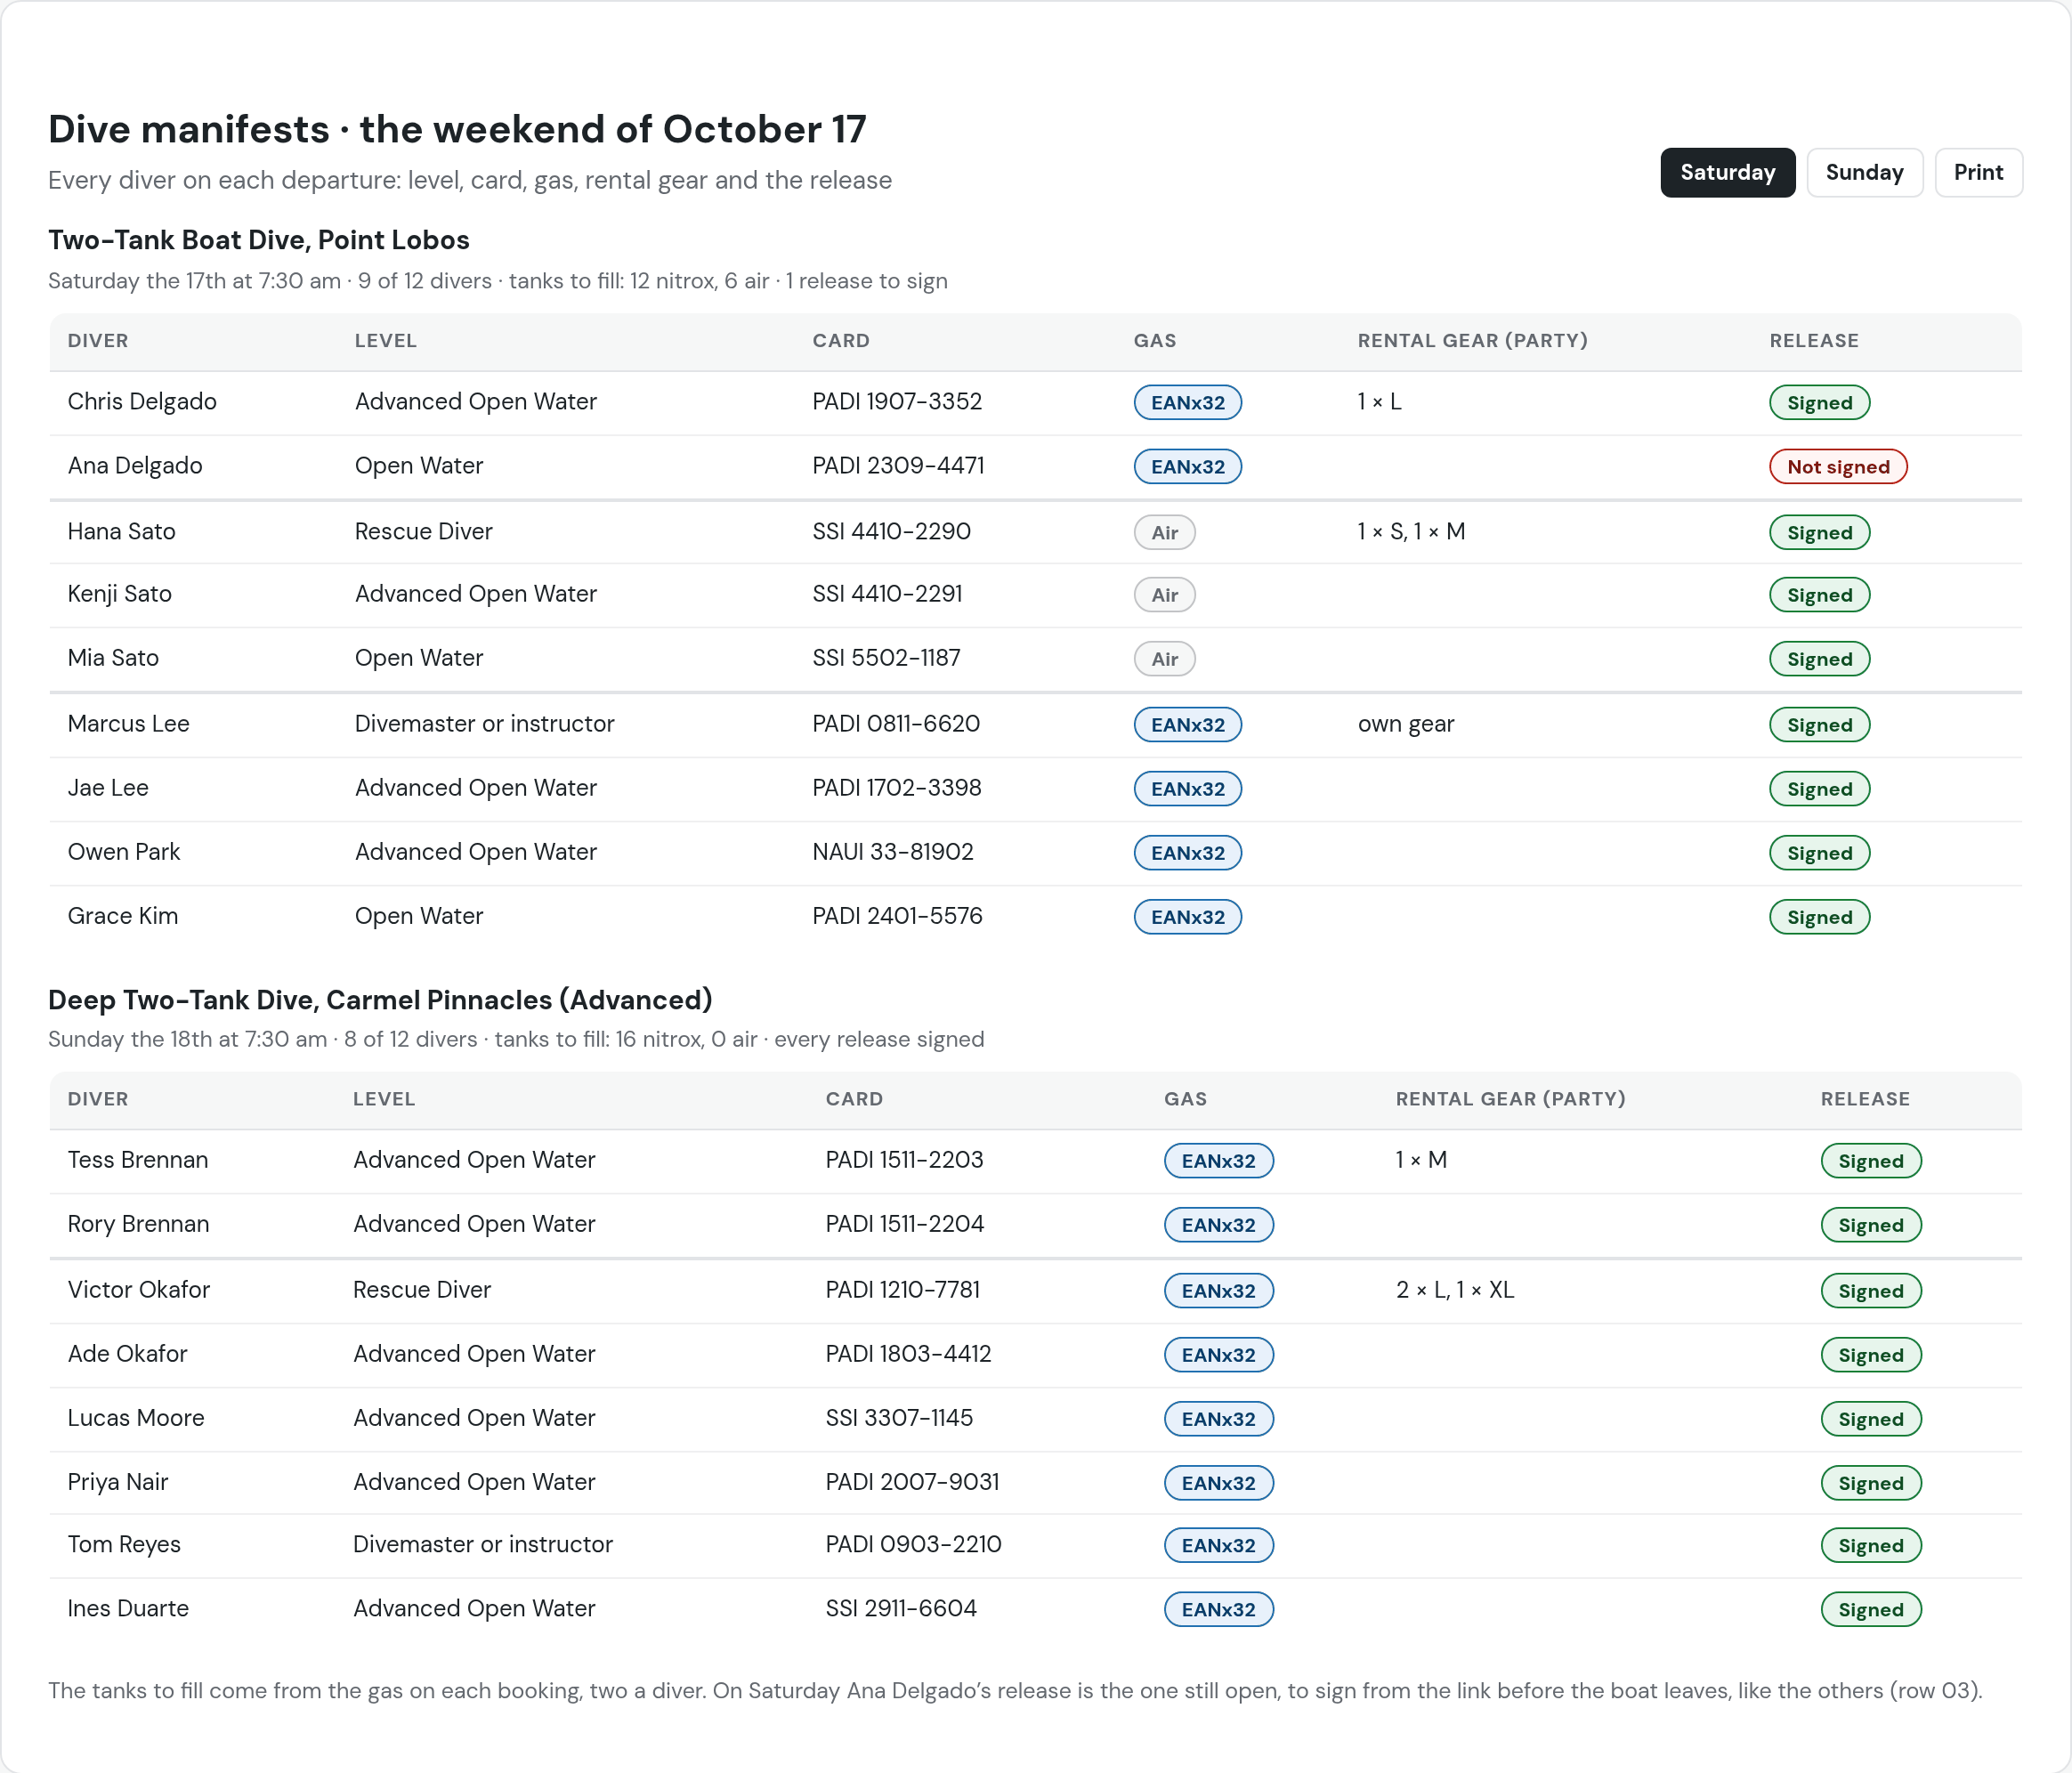Click the Print button
The width and height of the screenshot is (2072, 1773).
[1978, 172]
